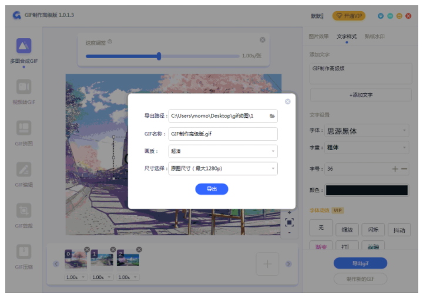Open the 多图合成GIF sidebar tool

point(23,50)
